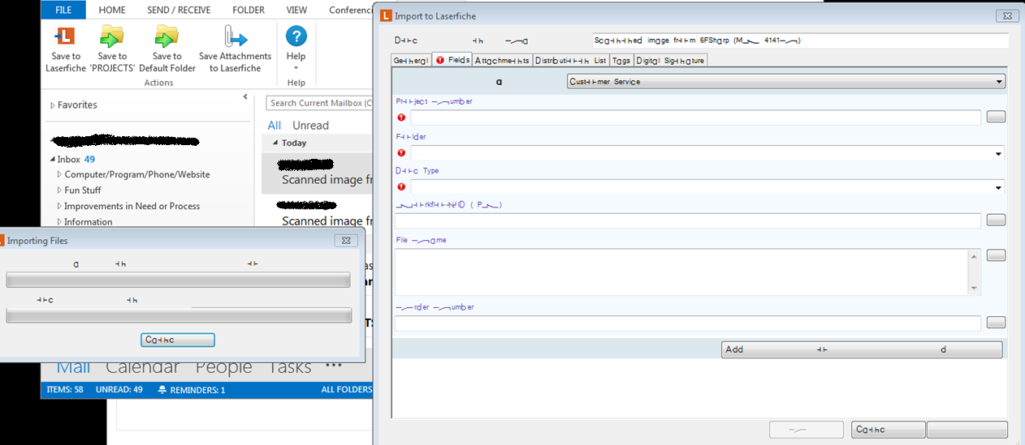Open the General tab in Import dialog

coord(411,60)
